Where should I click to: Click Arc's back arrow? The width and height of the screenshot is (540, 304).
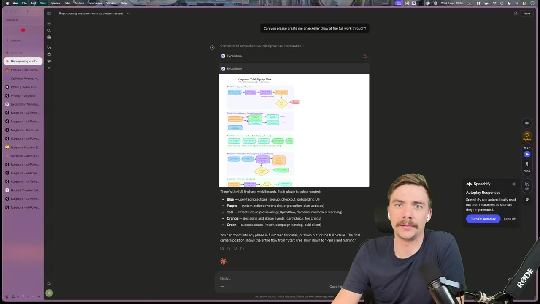[x=28, y=11]
